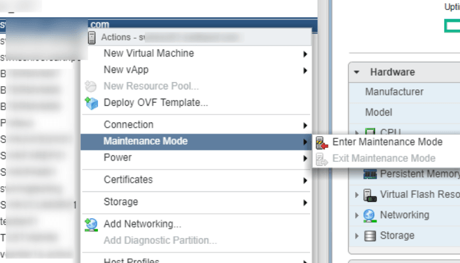Click the Virtual Flash Resource icon
This screenshot has width=460, height=263.
[369, 195]
